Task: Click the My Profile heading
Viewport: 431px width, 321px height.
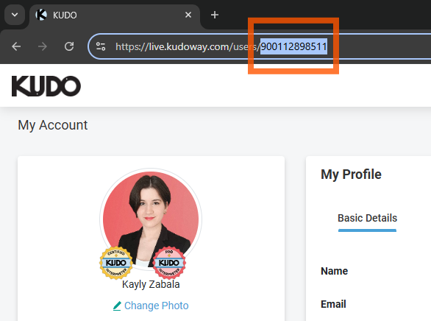Action: (351, 174)
